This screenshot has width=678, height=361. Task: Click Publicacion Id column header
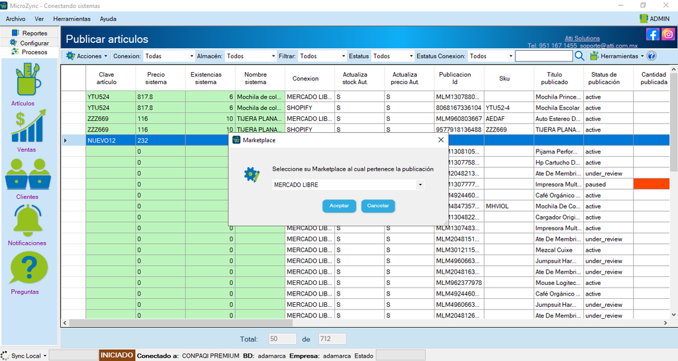460,78
